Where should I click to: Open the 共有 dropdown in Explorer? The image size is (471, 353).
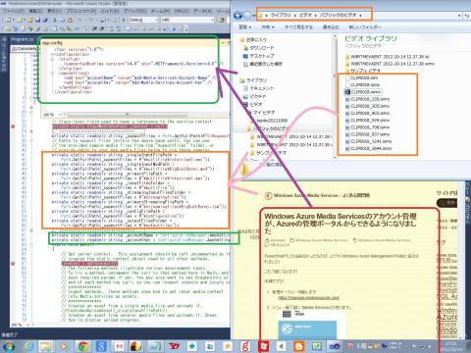pos(268,27)
